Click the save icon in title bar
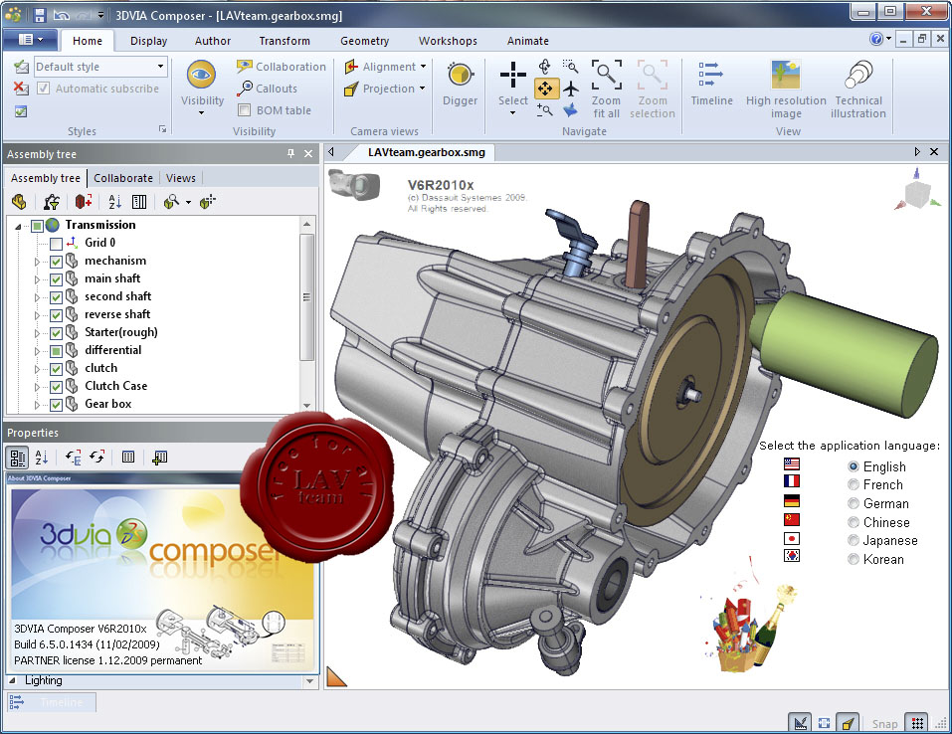952x734 pixels. tap(40, 15)
